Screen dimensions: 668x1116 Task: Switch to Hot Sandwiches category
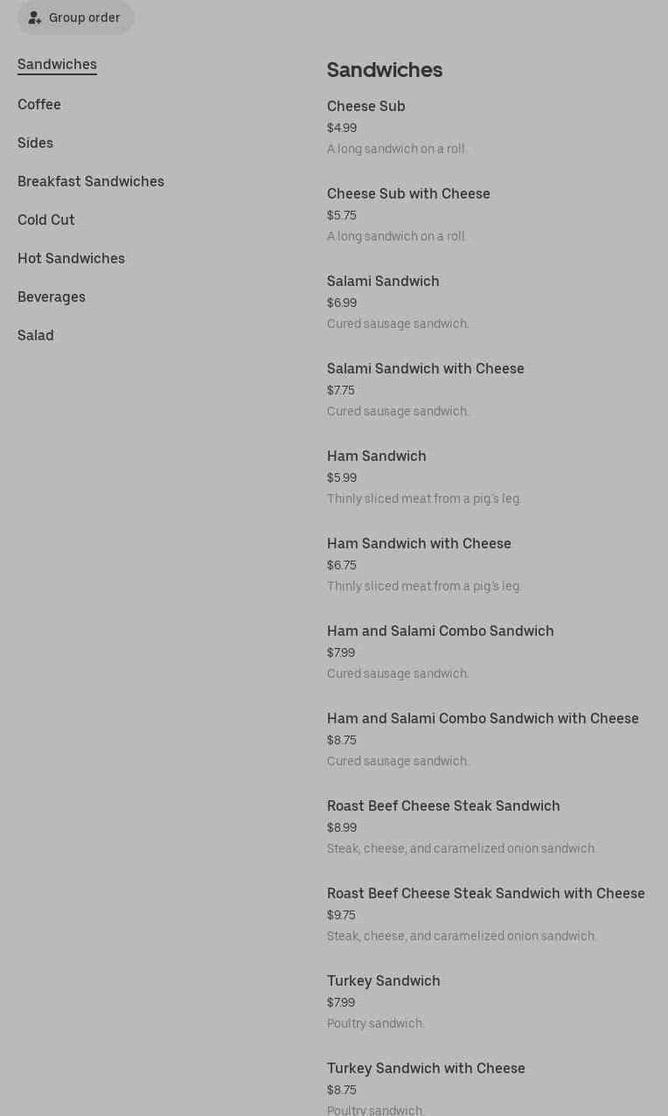click(71, 259)
